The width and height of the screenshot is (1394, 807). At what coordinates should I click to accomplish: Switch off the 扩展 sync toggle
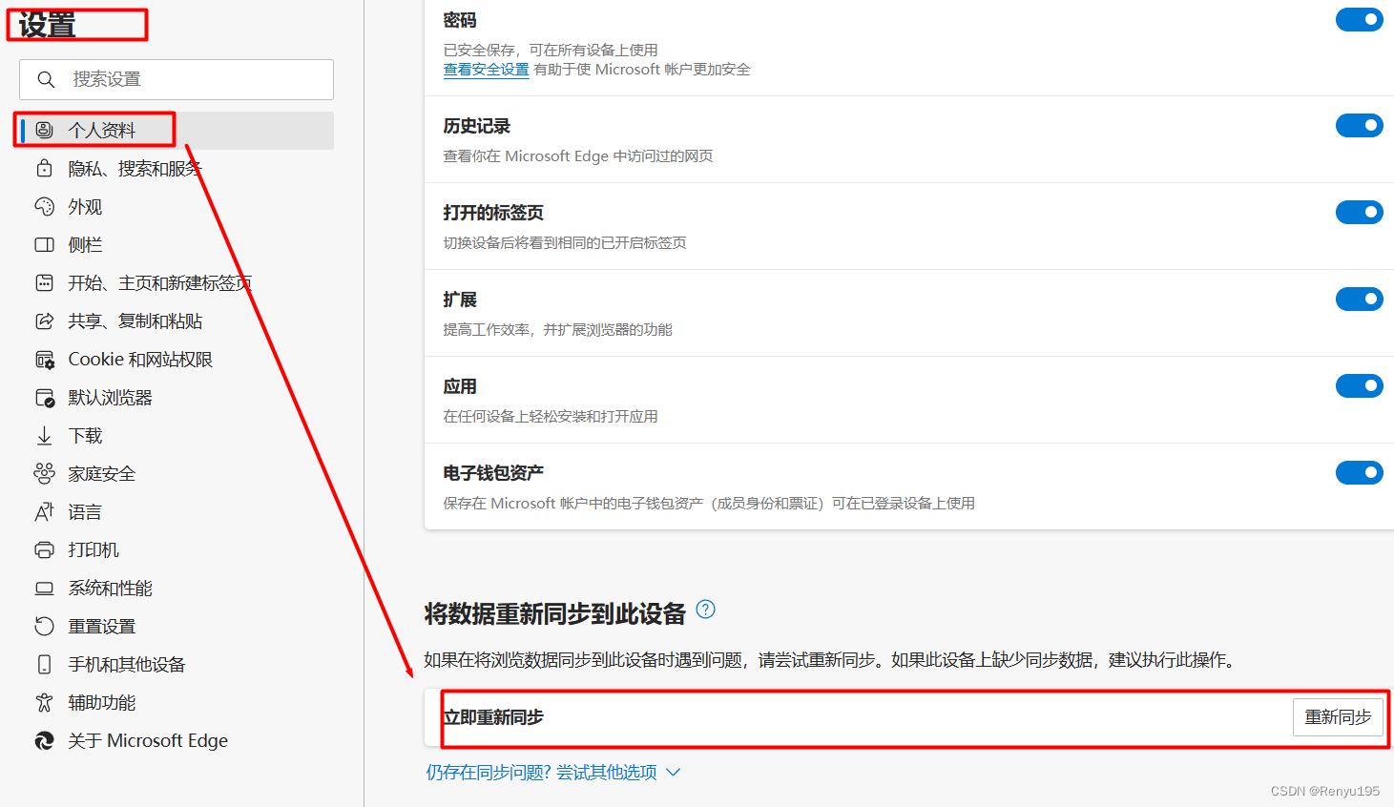click(x=1359, y=299)
